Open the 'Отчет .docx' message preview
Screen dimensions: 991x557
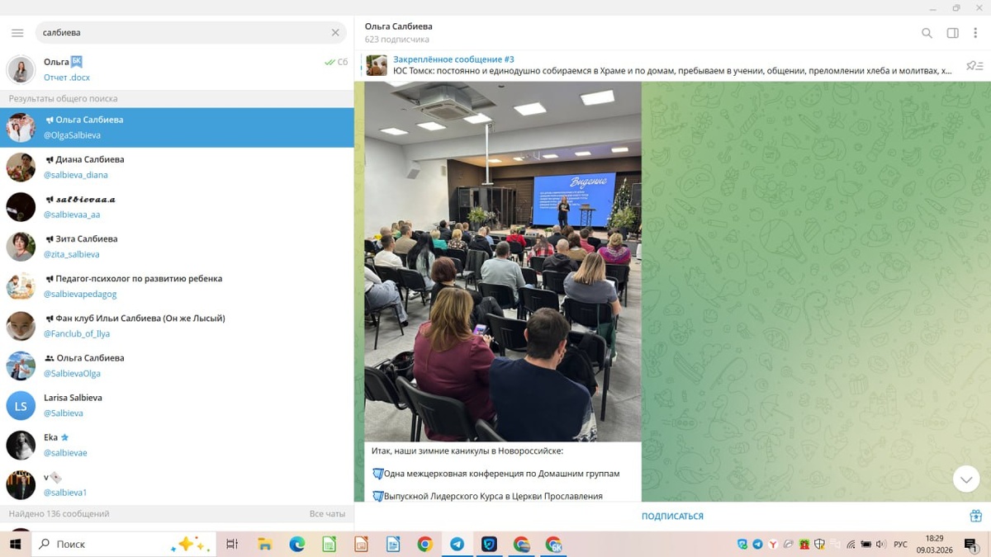click(x=67, y=78)
